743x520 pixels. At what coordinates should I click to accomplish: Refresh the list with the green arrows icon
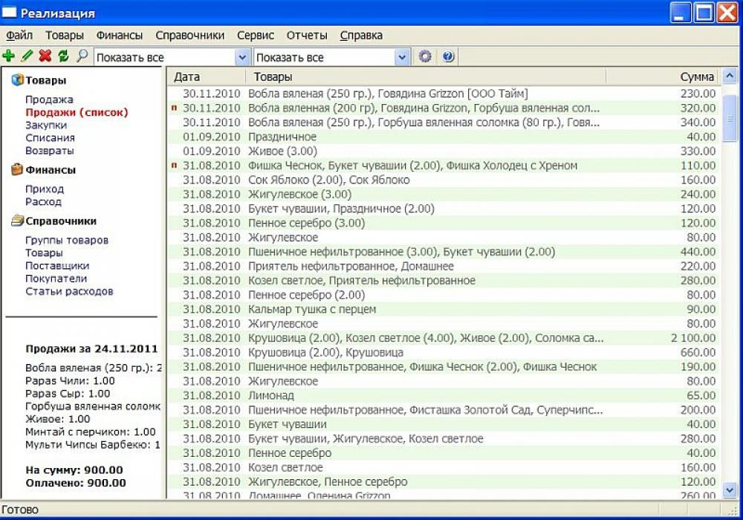click(63, 56)
